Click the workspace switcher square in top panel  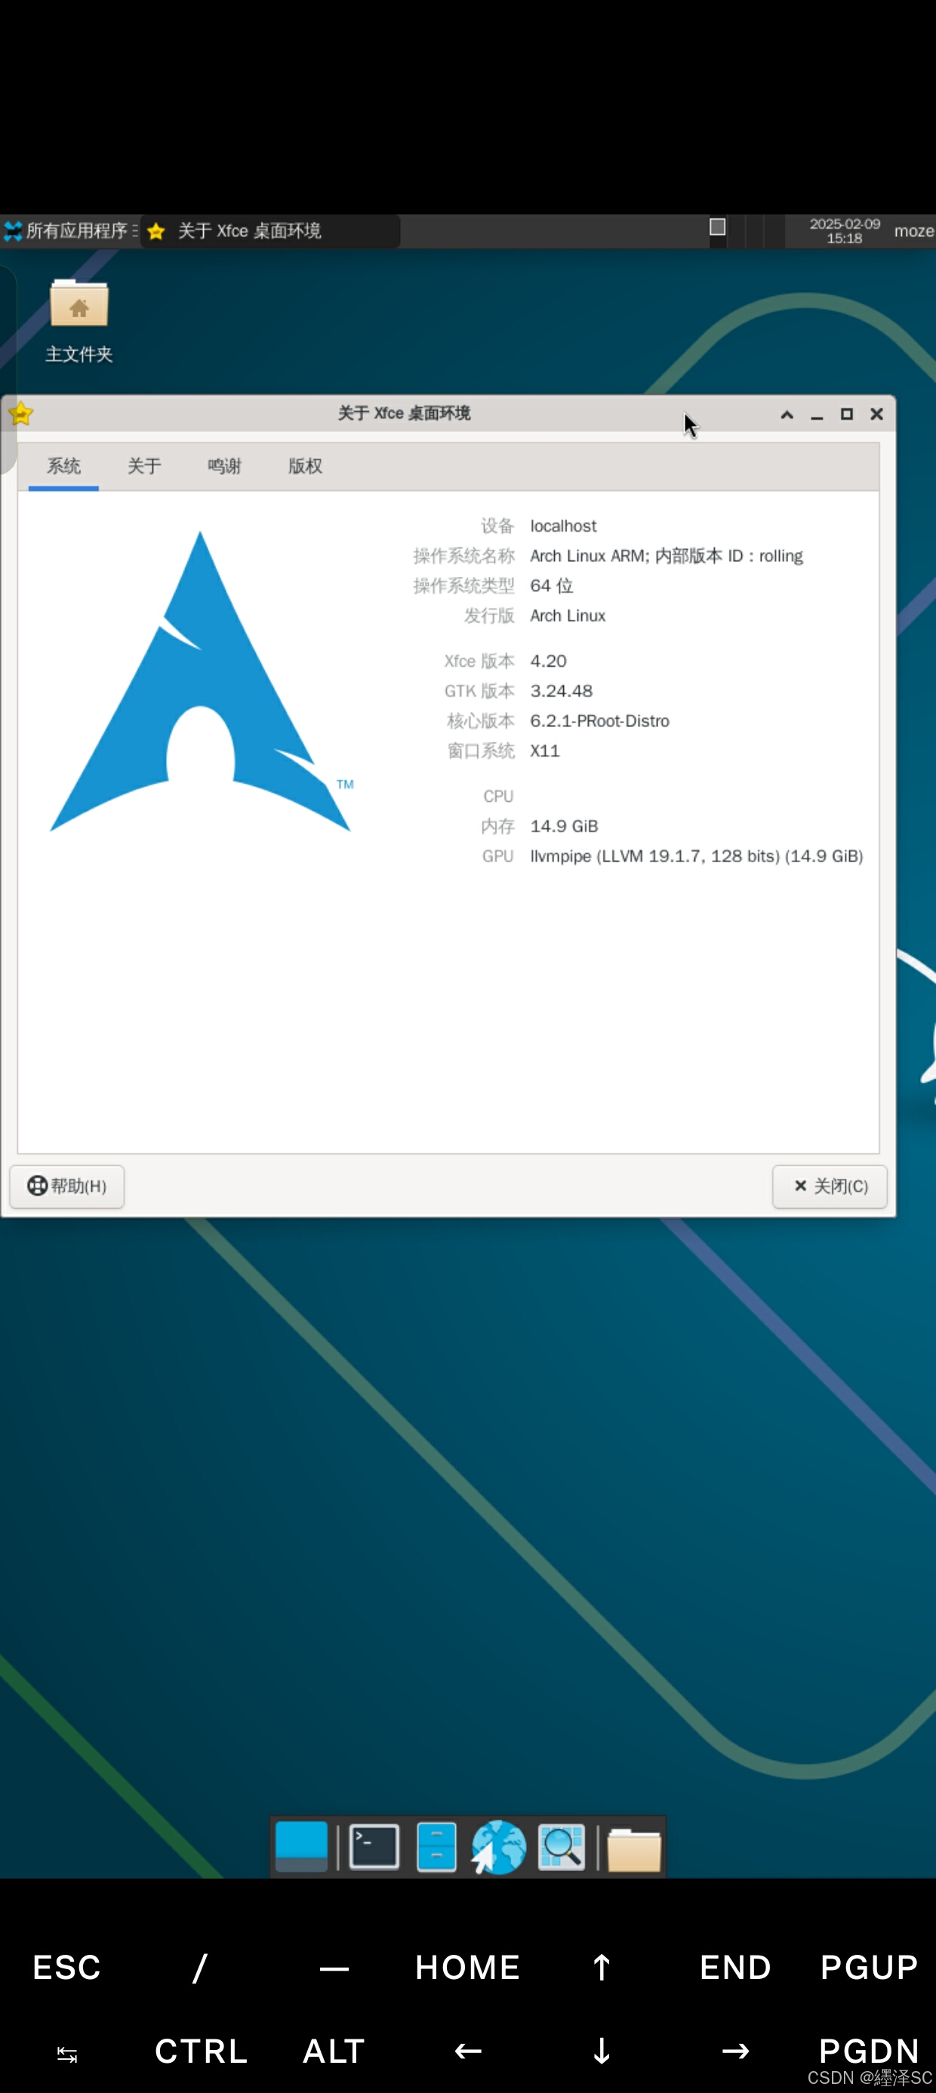point(717,227)
